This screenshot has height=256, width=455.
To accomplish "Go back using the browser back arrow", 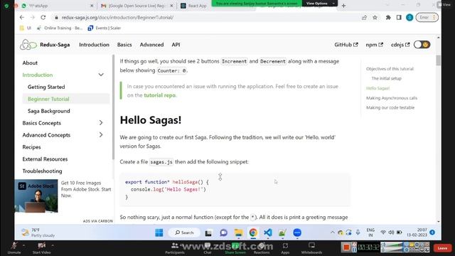I will pos(22,17).
